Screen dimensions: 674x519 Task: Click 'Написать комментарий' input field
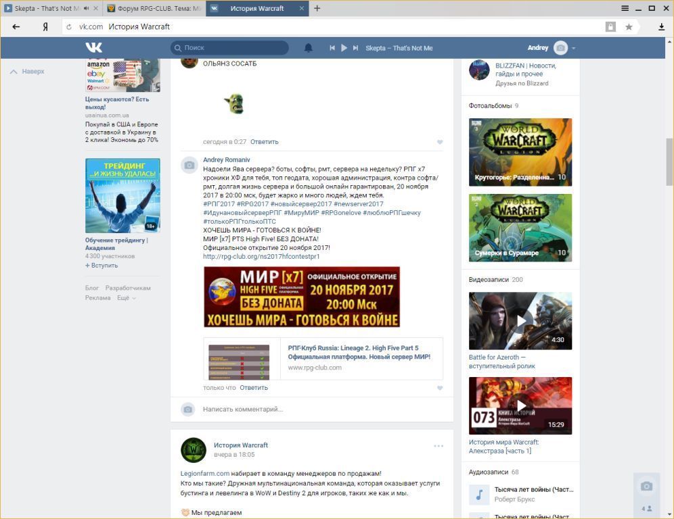coord(322,409)
